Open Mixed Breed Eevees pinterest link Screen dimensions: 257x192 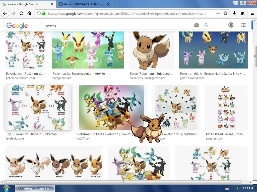click(225, 134)
